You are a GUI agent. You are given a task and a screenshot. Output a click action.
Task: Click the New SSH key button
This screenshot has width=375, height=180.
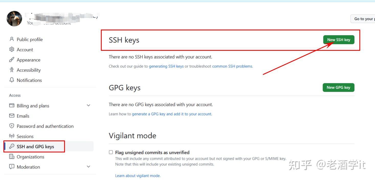[339, 40]
